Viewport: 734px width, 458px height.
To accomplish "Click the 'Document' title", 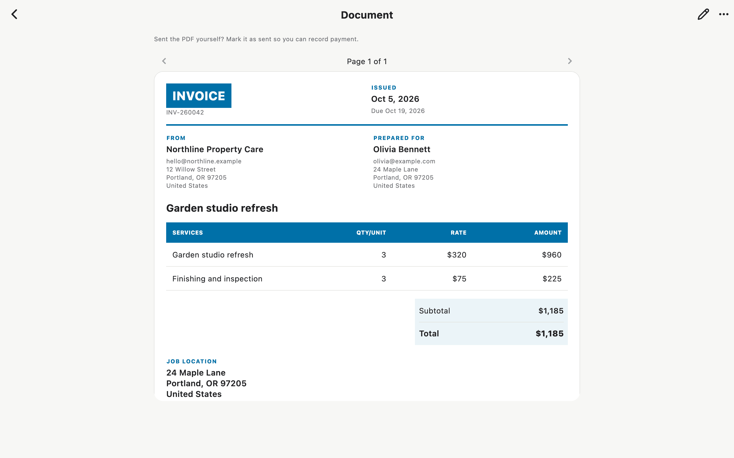I will 367,15.
